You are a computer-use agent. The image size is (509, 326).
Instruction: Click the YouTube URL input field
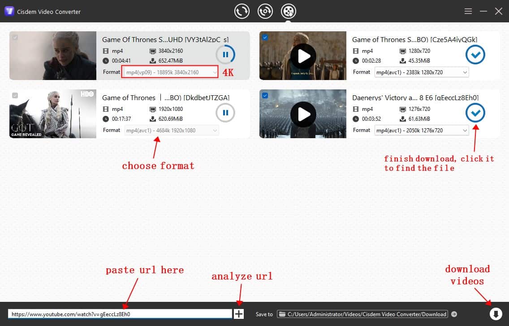120,314
